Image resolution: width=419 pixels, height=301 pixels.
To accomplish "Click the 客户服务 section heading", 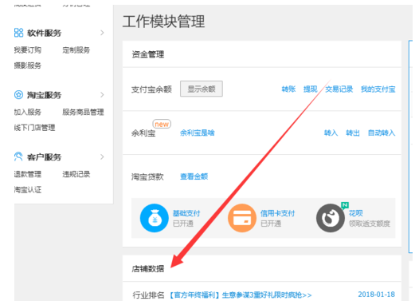I will tap(44, 157).
